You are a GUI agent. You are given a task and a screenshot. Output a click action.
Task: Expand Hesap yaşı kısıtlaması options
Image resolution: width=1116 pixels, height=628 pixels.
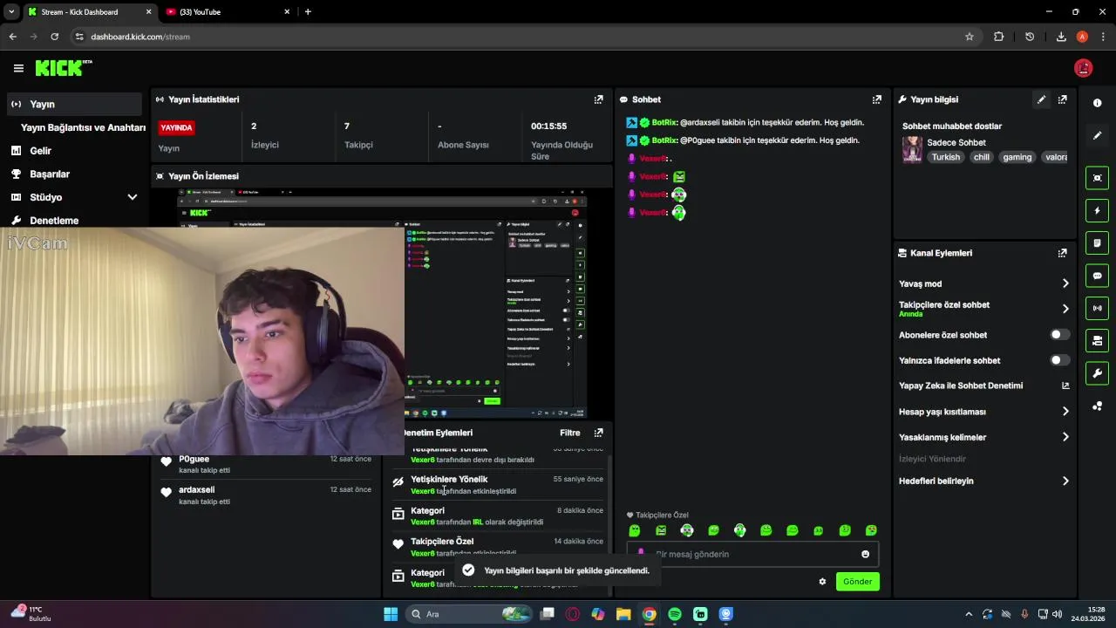[1065, 412]
